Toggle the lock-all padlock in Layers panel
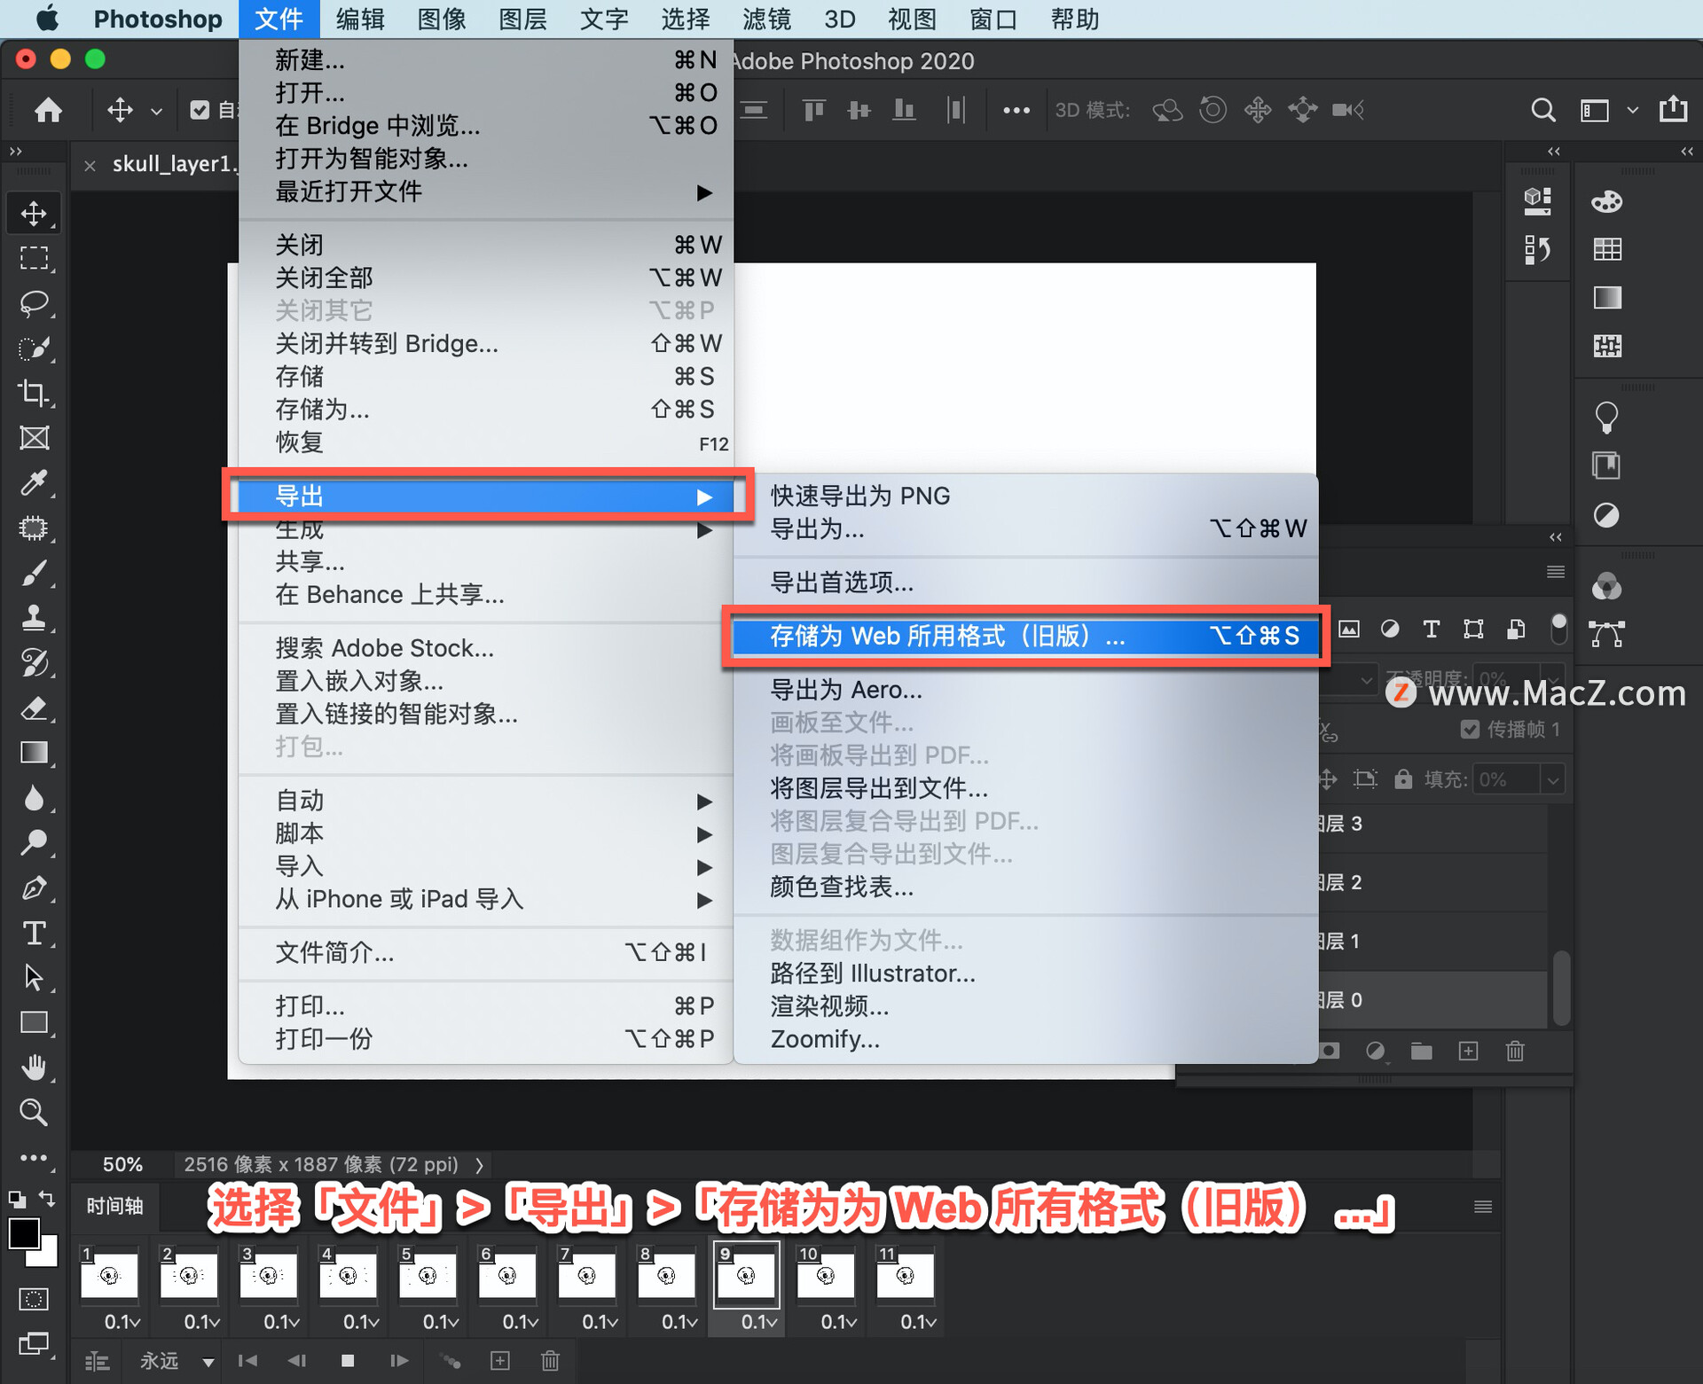Screen dimensions: 1703x1384 1403,779
